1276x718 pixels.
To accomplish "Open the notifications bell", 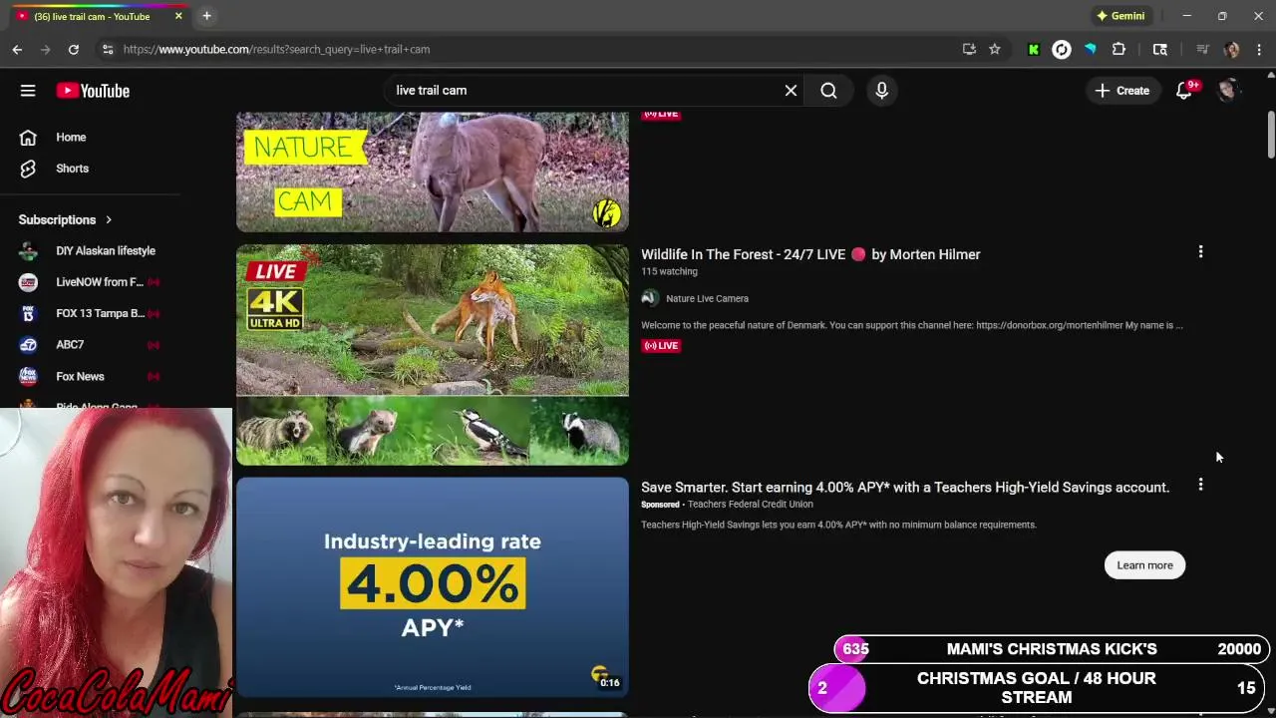I will (x=1184, y=91).
